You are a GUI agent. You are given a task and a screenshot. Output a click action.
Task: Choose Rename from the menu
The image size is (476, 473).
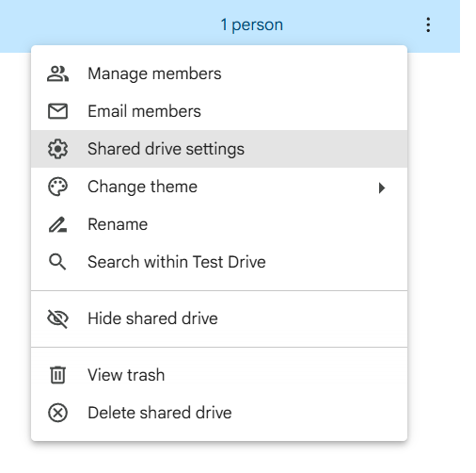[x=219, y=224]
